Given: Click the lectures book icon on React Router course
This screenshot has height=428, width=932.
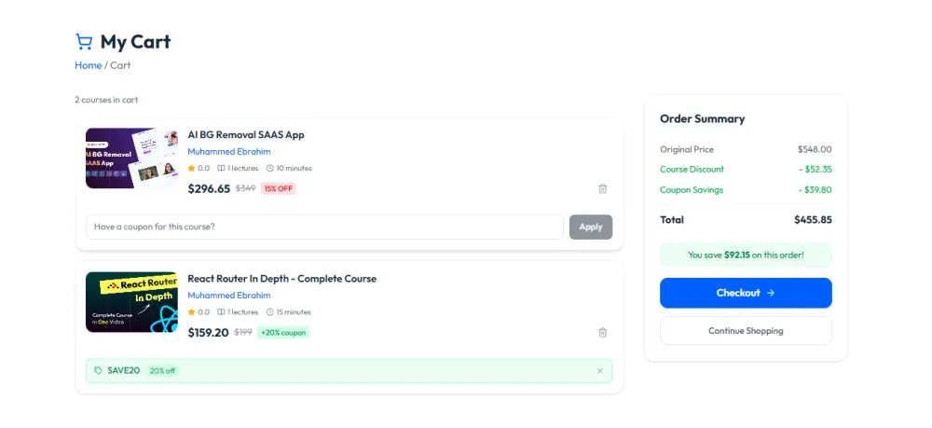Looking at the screenshot, I should click(221, 312).
